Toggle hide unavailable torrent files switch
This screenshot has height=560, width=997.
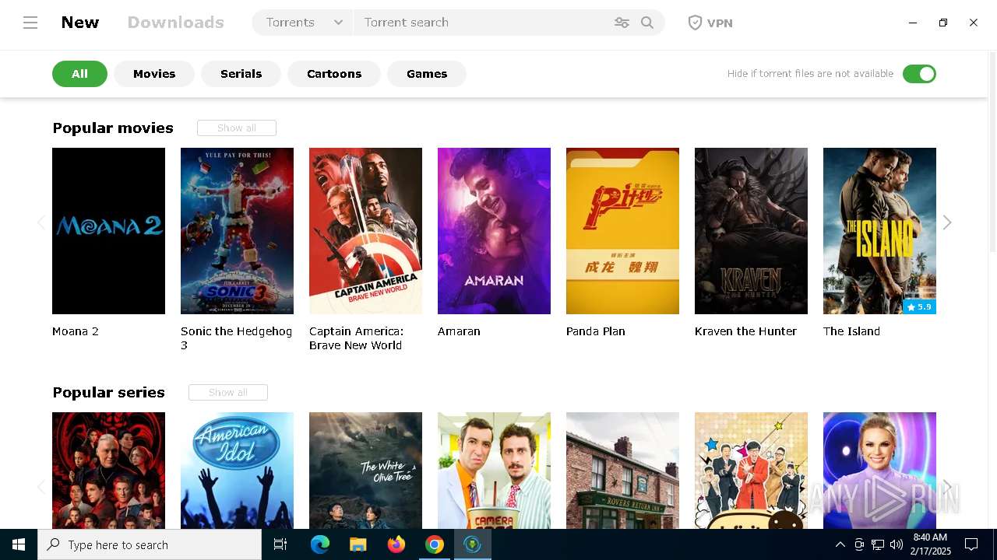click(919, 74)
